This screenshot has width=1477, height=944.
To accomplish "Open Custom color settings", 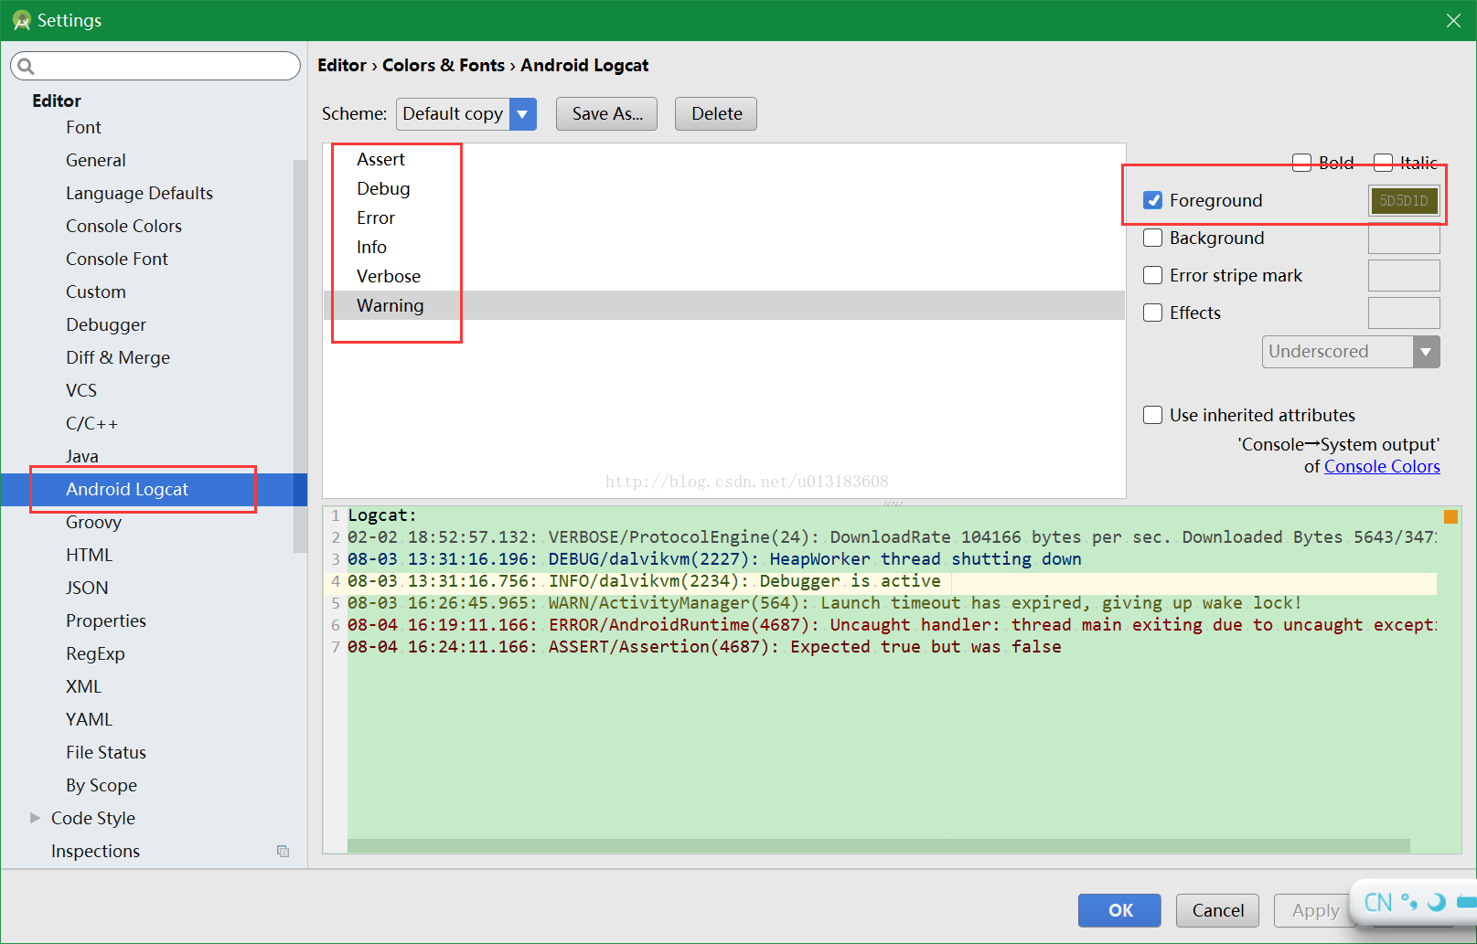I will pos(96,292).
